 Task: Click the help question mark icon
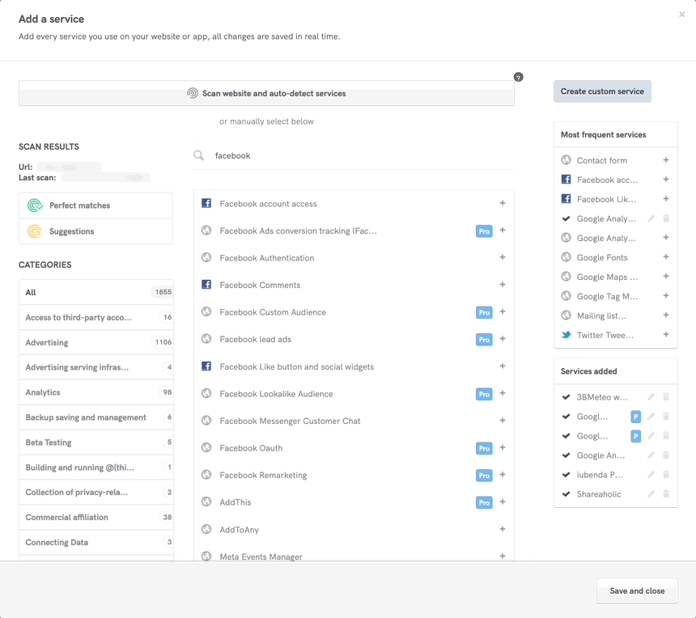tap(519, 78)
